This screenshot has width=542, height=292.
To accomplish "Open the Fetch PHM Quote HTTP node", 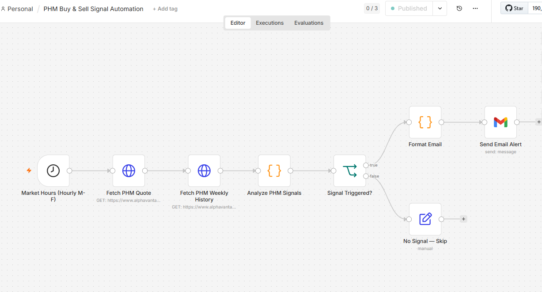I will [x=129, y=171].
